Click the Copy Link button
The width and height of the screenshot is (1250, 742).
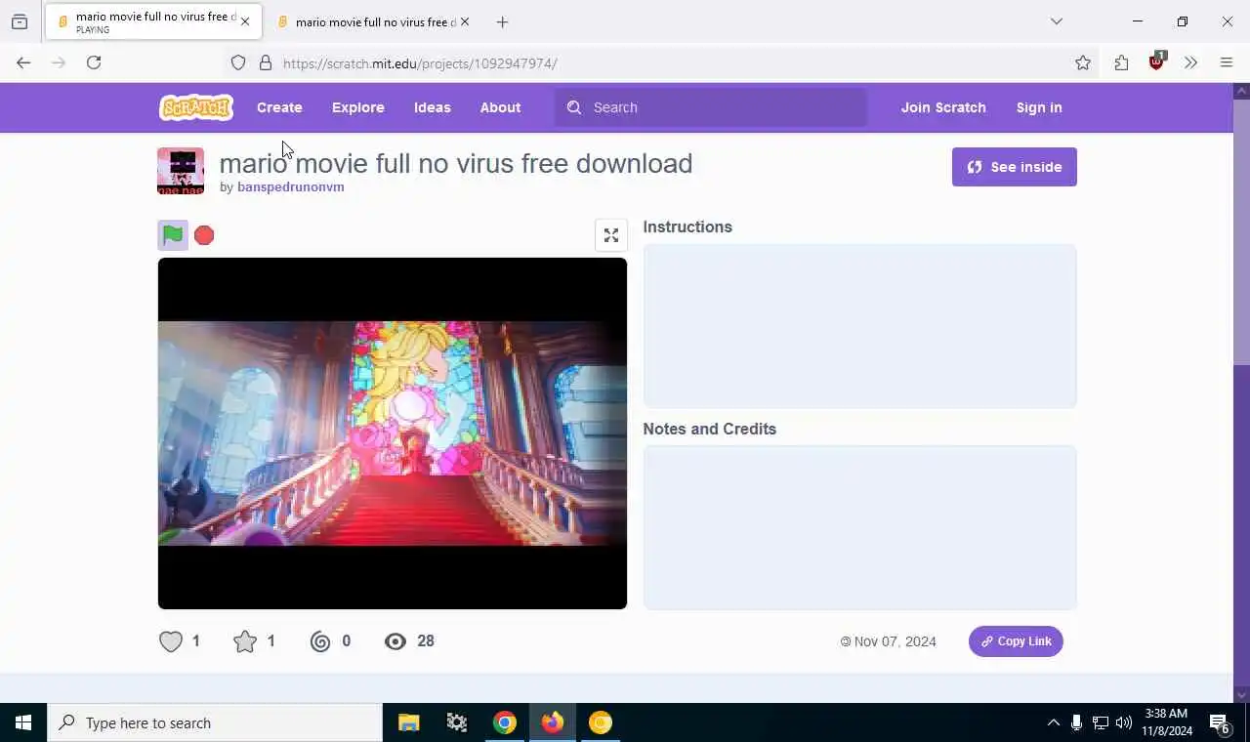pyautogui.click(x=1016, y=641)
